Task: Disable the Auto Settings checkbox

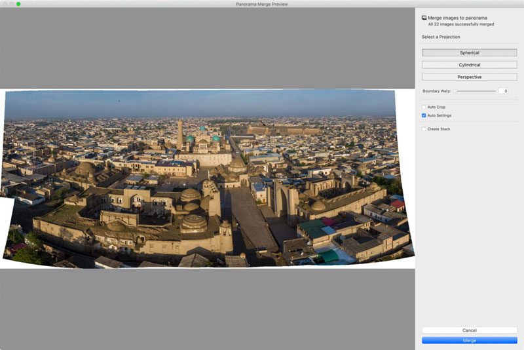Action: 424,115
